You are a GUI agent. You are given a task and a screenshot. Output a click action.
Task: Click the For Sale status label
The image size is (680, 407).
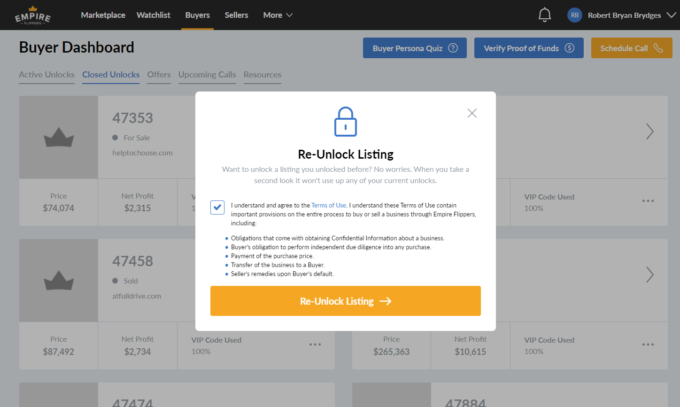pos(137,138)
